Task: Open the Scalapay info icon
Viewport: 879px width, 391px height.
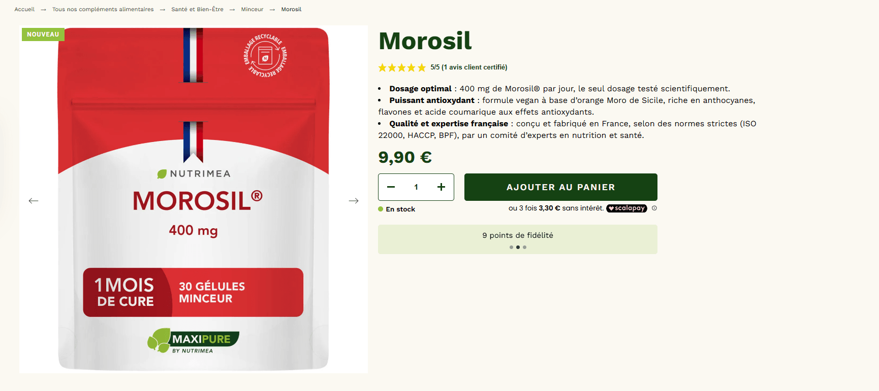Action: tap(654, 208)
